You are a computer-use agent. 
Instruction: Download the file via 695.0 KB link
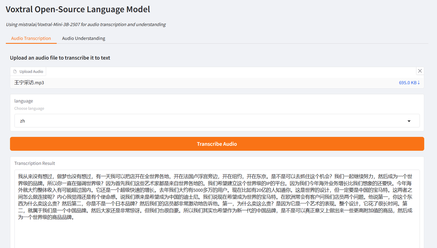(407, 83)
